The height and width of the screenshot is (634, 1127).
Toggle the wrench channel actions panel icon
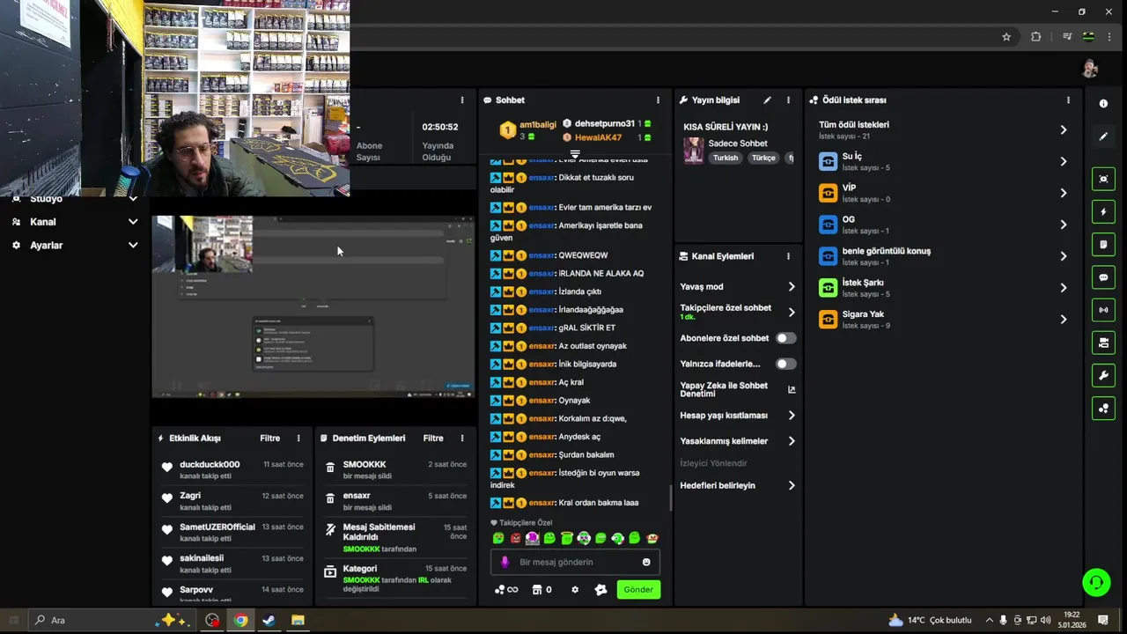[x=1103, y=376]
